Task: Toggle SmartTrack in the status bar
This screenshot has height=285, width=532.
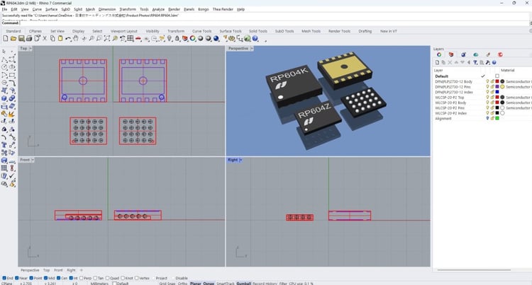Action: point(225,283)
